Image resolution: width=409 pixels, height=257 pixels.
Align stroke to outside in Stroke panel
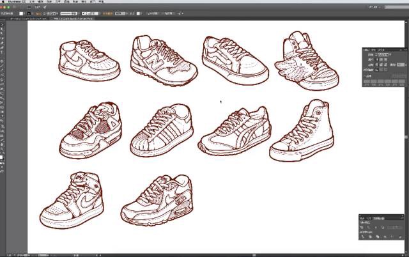[385, 70]
